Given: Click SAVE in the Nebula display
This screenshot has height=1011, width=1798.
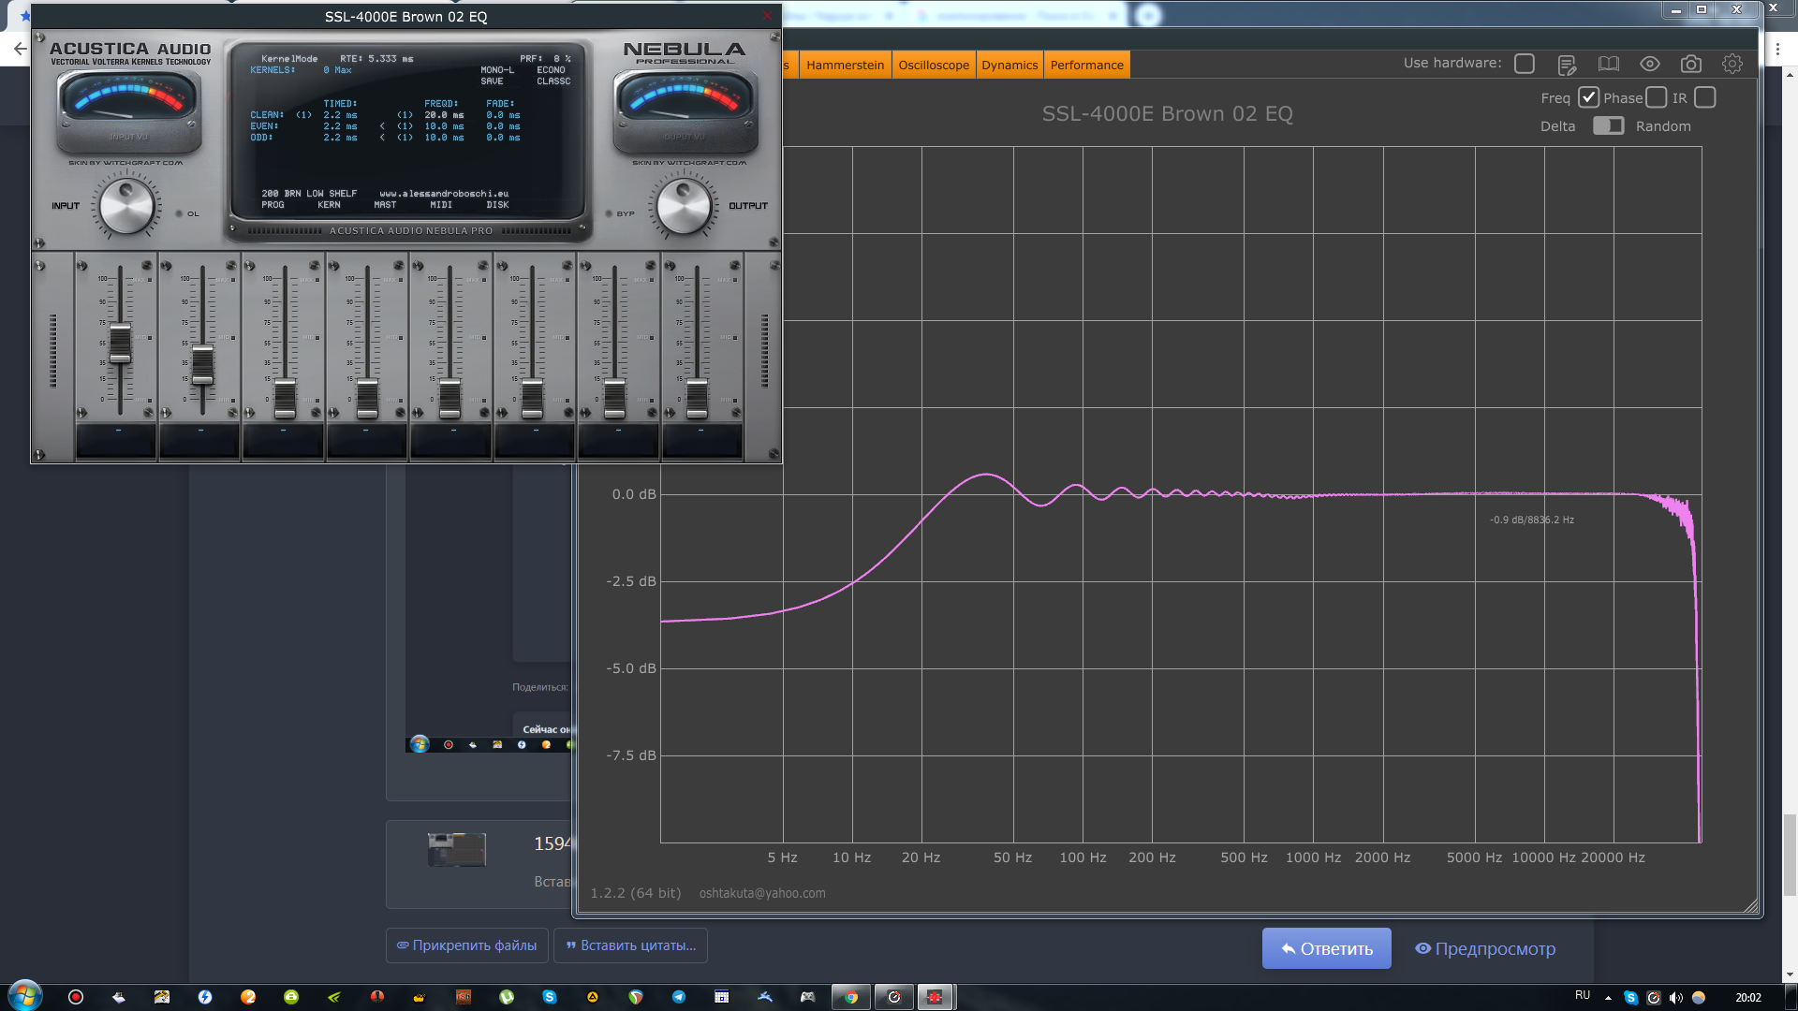Looking at the screenshot, I should [492, 81].
